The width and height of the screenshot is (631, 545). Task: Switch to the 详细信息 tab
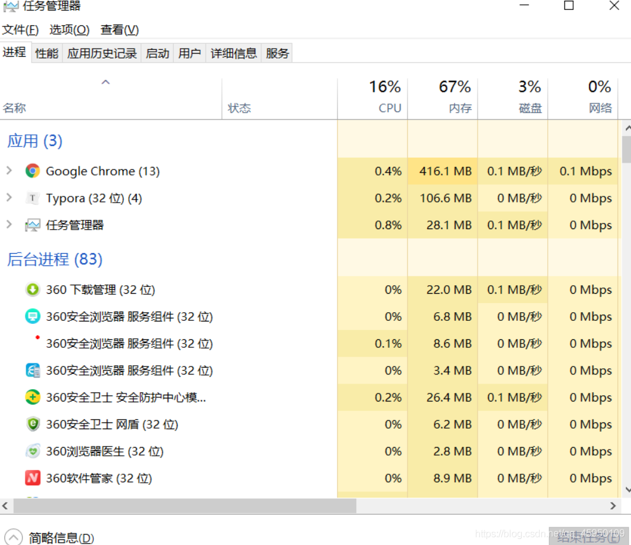[234, 53]
